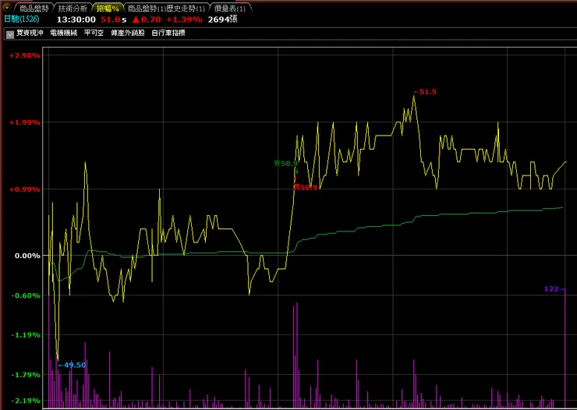577x410 pixels.
Task: Click the 0.00% axis label
Action: coord(27,256)
